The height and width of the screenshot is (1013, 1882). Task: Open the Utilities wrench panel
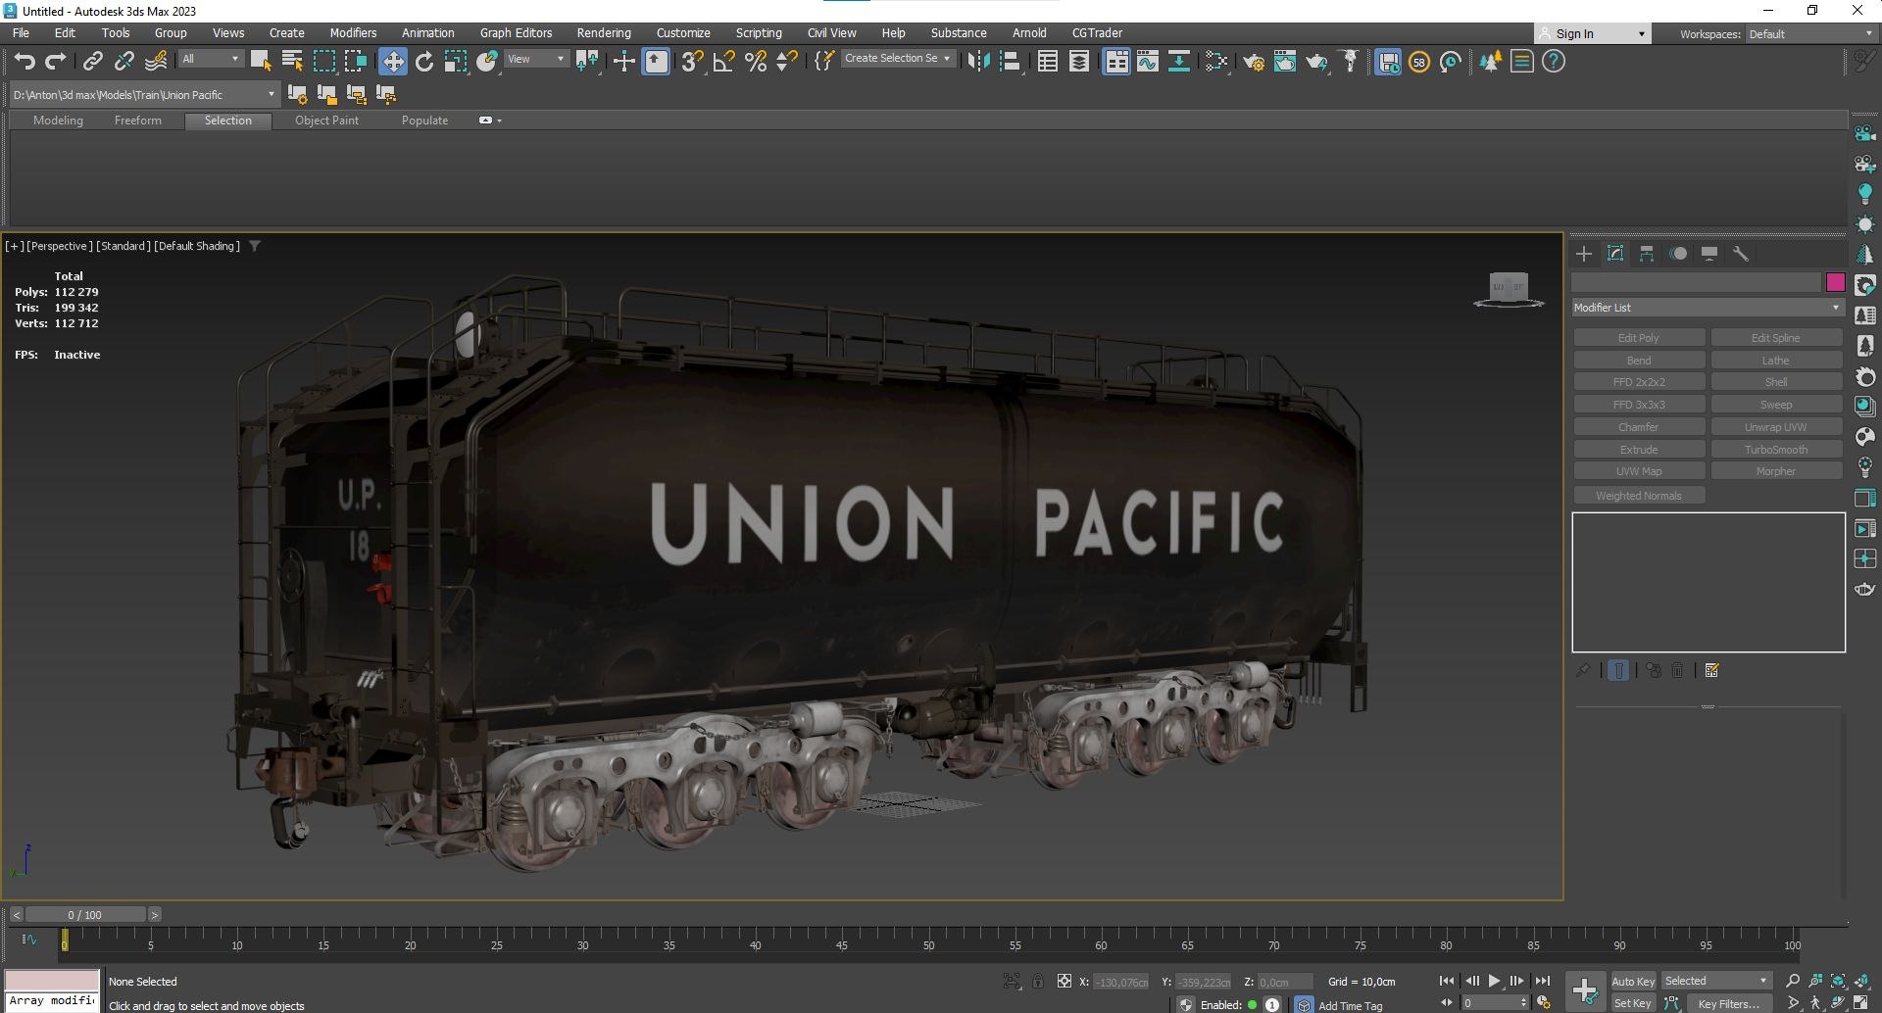[1741, 254]
